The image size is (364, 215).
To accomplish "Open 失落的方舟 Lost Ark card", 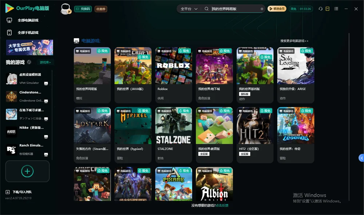I will 92,135.
